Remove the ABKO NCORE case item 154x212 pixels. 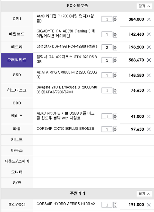[x=149, y=116]
